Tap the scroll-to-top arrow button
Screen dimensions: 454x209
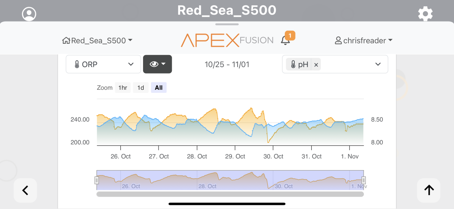point(429,191)
